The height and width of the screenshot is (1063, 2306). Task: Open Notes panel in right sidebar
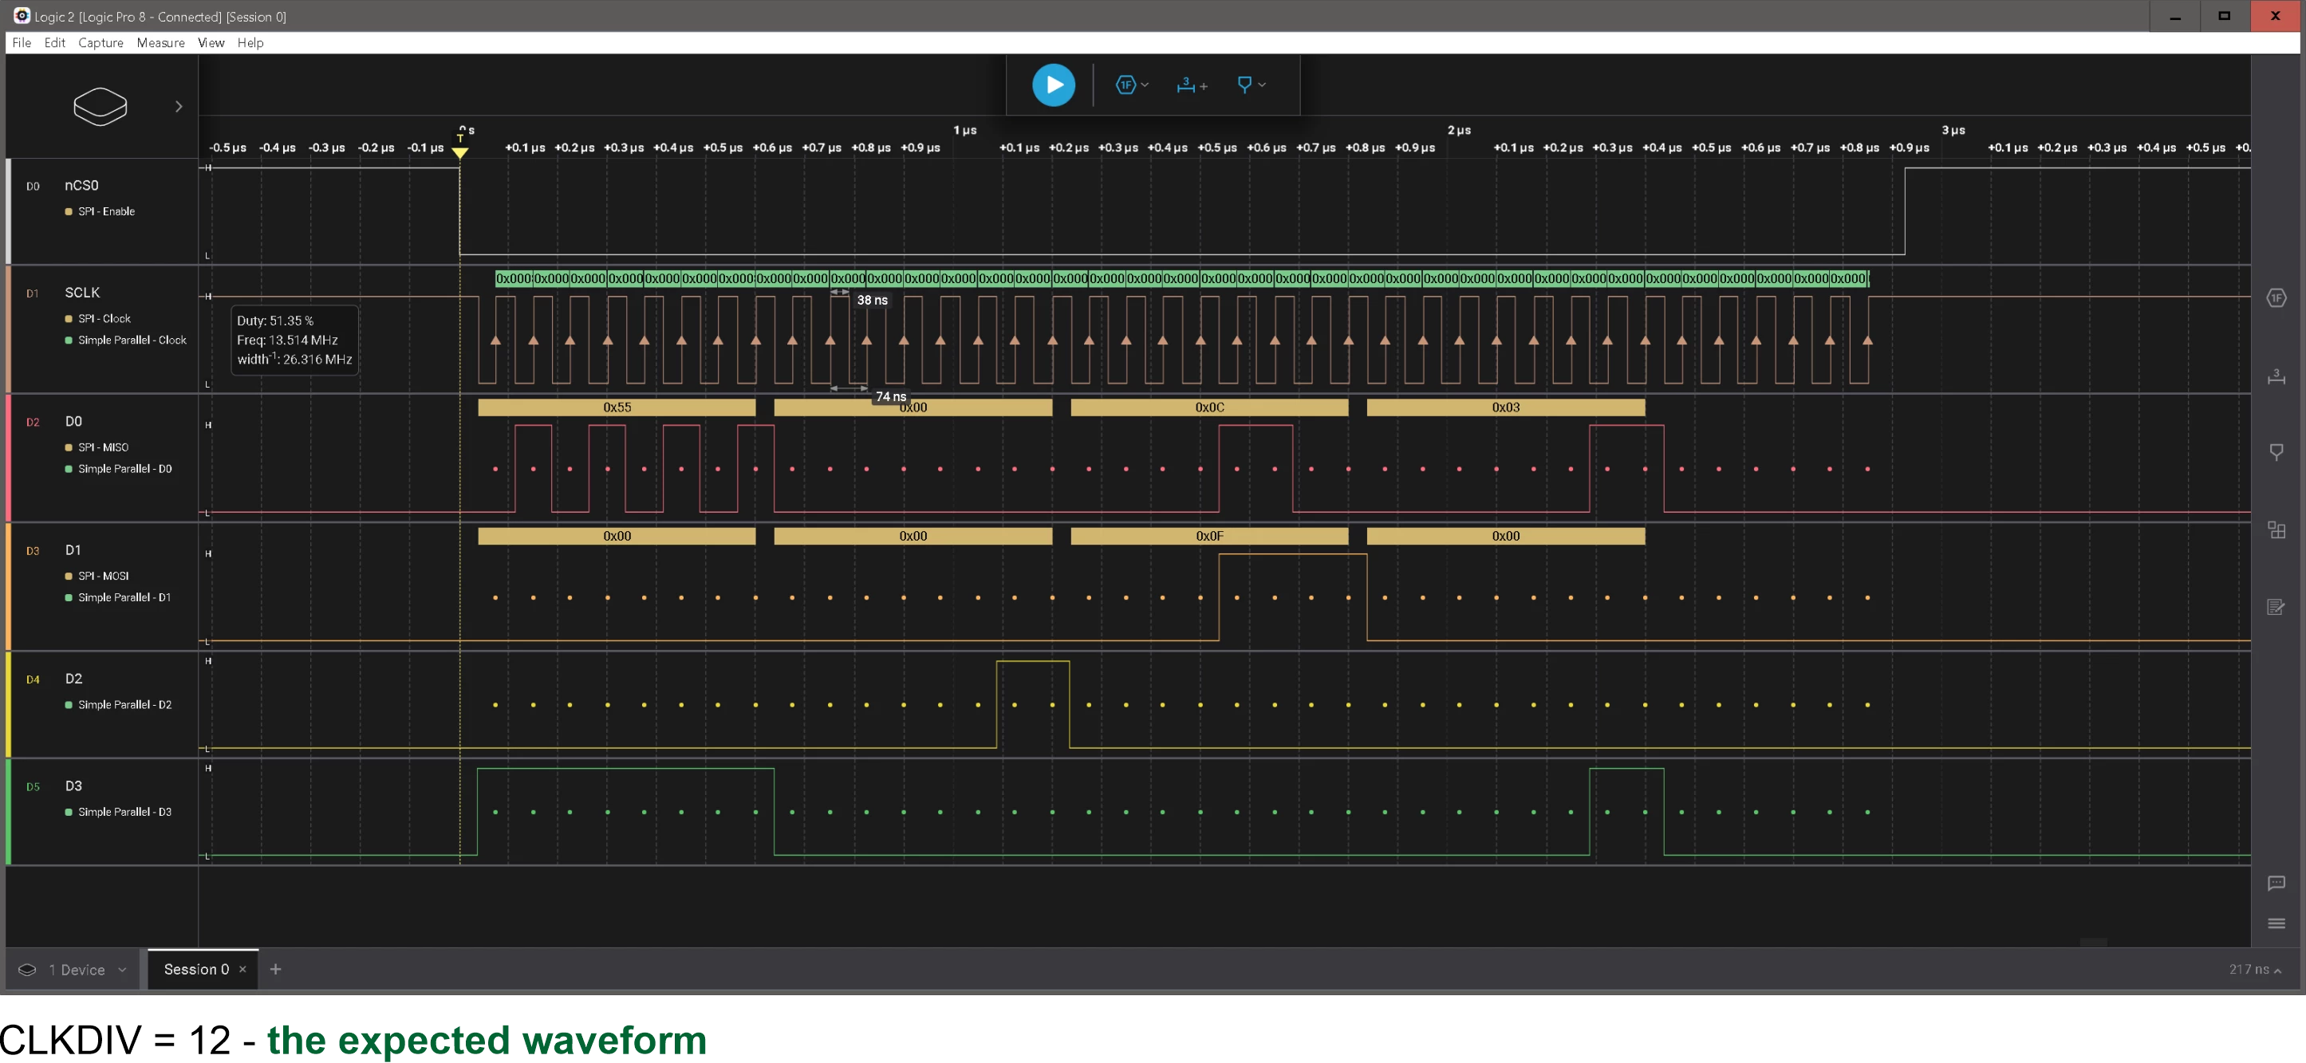point(2276,607)
